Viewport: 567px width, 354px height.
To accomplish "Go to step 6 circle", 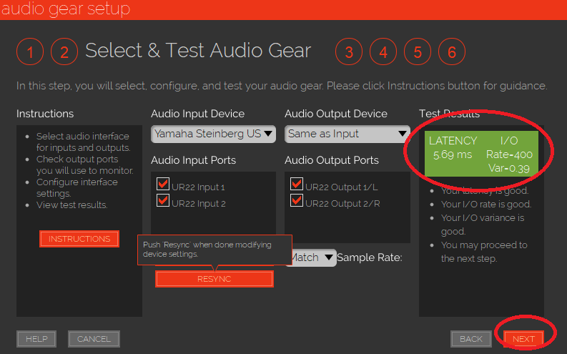I will click(x=452, y=52).
